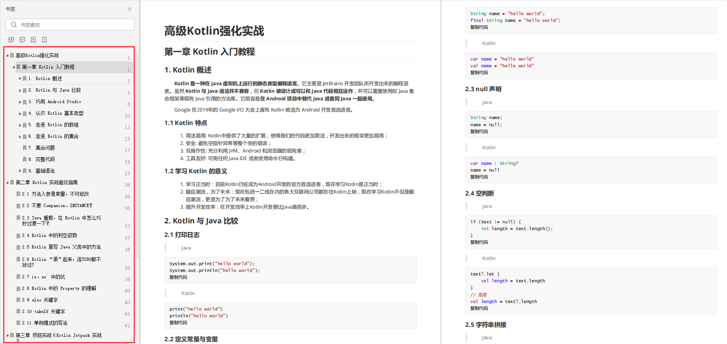Open bookmark 2.5 Kotlin 复写 Java 父类中的方法

point(61,247)
